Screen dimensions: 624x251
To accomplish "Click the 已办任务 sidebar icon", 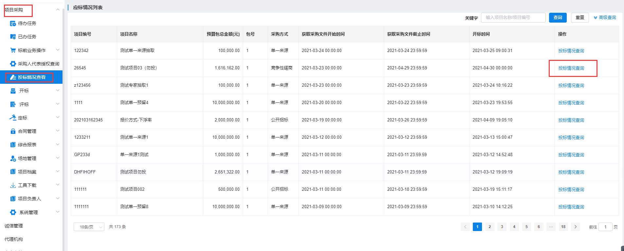I will click(x=13, y=37).
